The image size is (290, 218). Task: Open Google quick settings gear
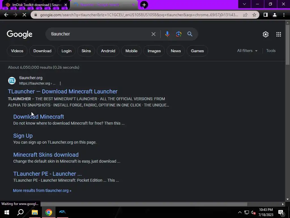pos(266,34)
